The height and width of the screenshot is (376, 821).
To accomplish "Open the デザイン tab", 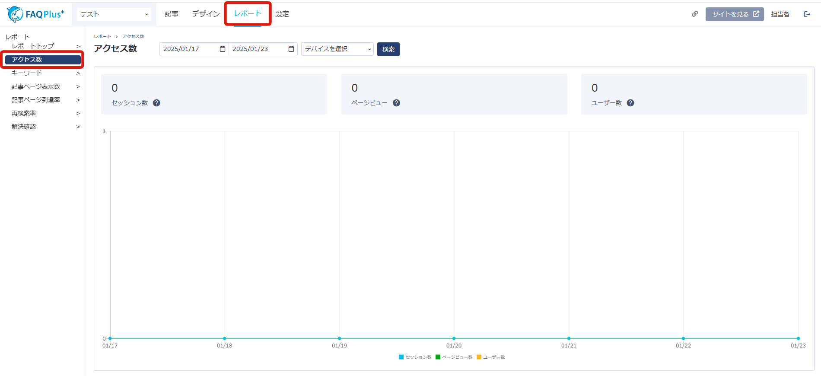I will 206,14.
